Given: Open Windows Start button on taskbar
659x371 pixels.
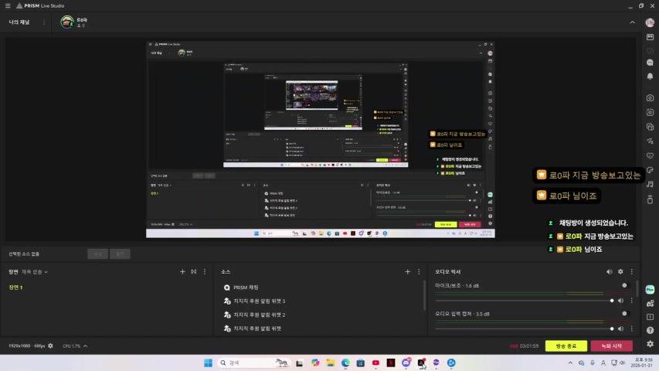Looking at the screenshot, I should (x=208, y=362).
